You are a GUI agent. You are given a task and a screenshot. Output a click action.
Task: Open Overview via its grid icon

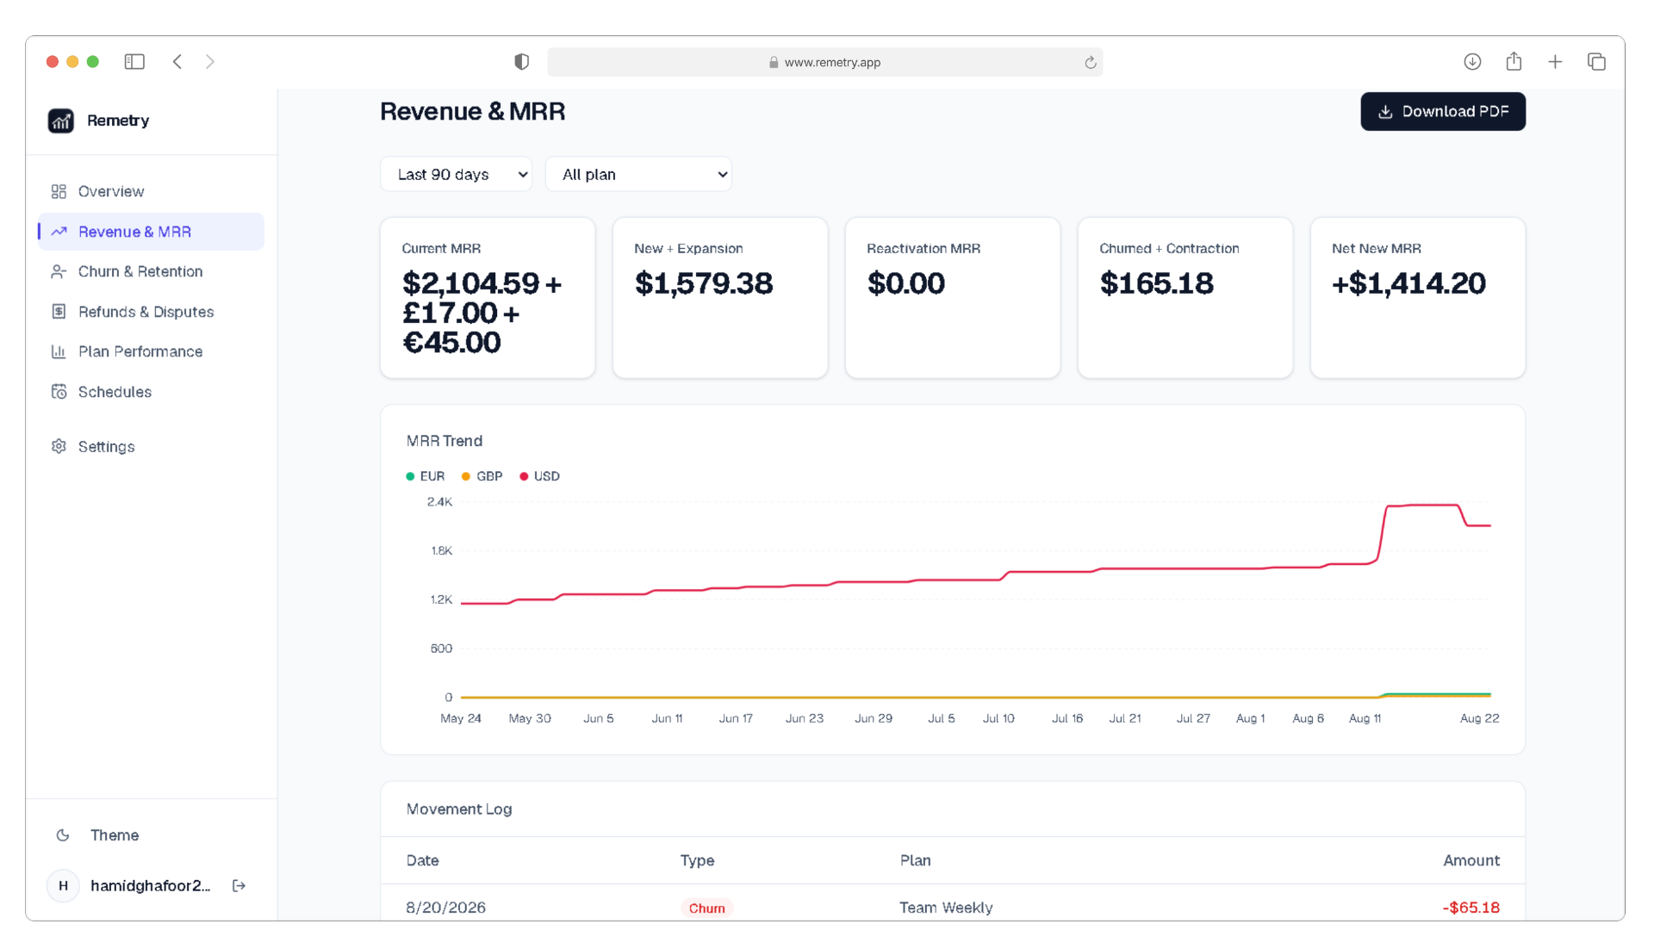[x=59, y=191]
